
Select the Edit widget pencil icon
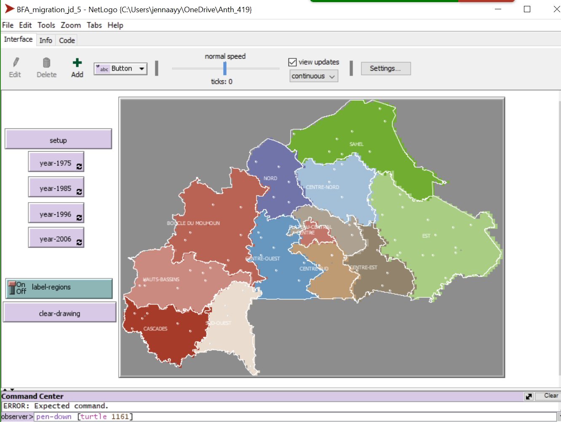pos(15,62)
